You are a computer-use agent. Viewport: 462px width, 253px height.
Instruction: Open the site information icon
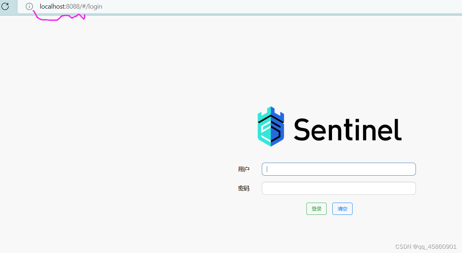[x=29, y=6]
